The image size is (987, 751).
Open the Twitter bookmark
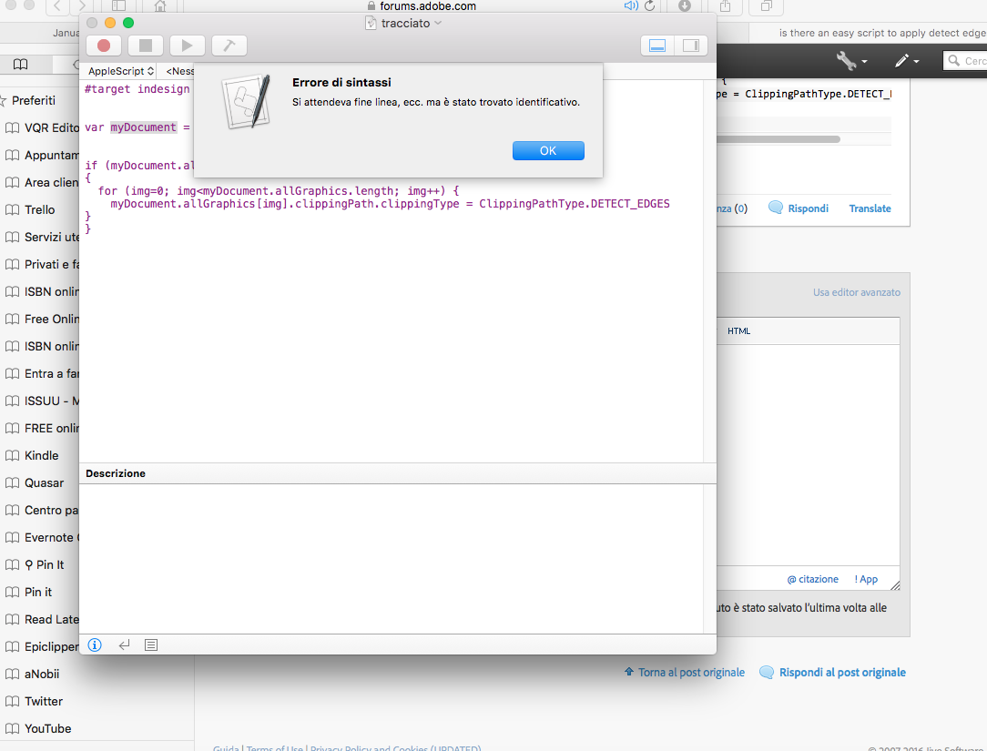pos(34,701)
